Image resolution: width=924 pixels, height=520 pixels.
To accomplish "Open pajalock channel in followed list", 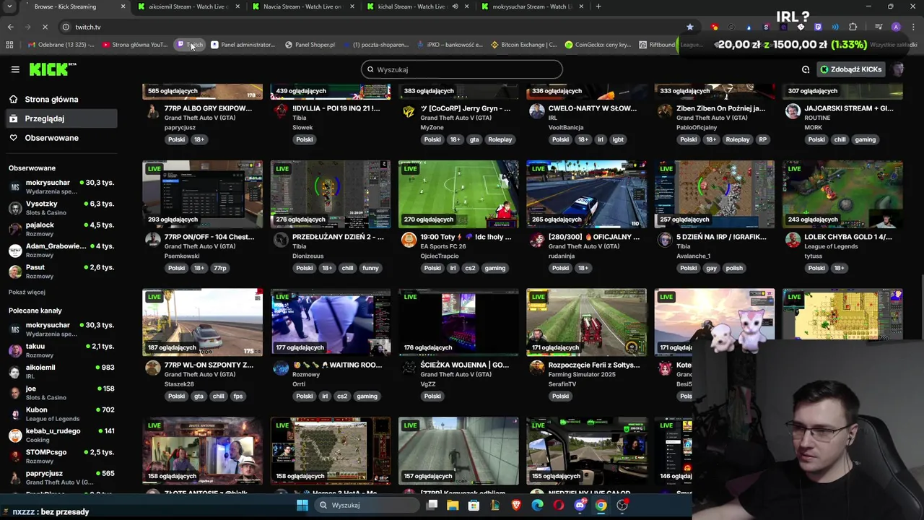I will click(x=61, y=229).
